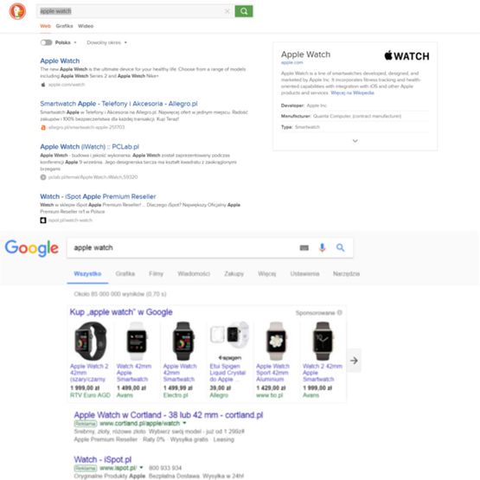Open the Google on-screen keyboard icon

click(304, 247)
